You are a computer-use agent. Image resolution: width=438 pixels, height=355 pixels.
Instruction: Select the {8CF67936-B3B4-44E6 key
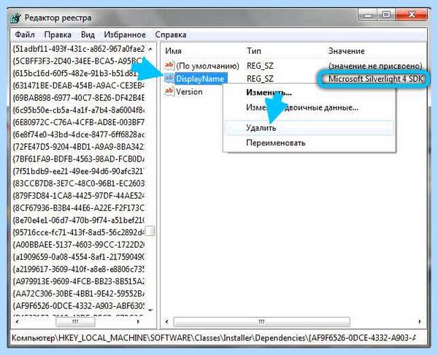coord(79,208)
